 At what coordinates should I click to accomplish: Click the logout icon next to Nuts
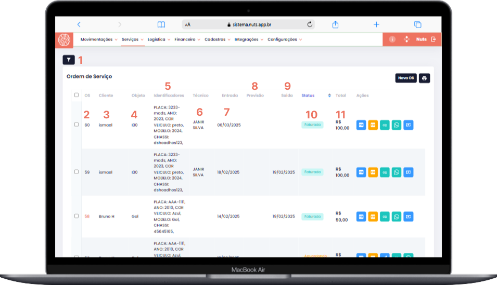click(434, 39)
